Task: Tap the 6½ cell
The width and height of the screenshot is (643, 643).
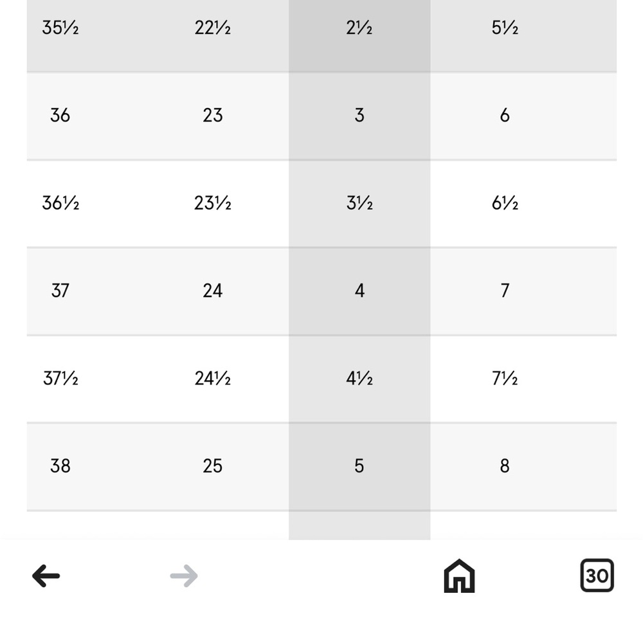Action: [x=505, y=203]
